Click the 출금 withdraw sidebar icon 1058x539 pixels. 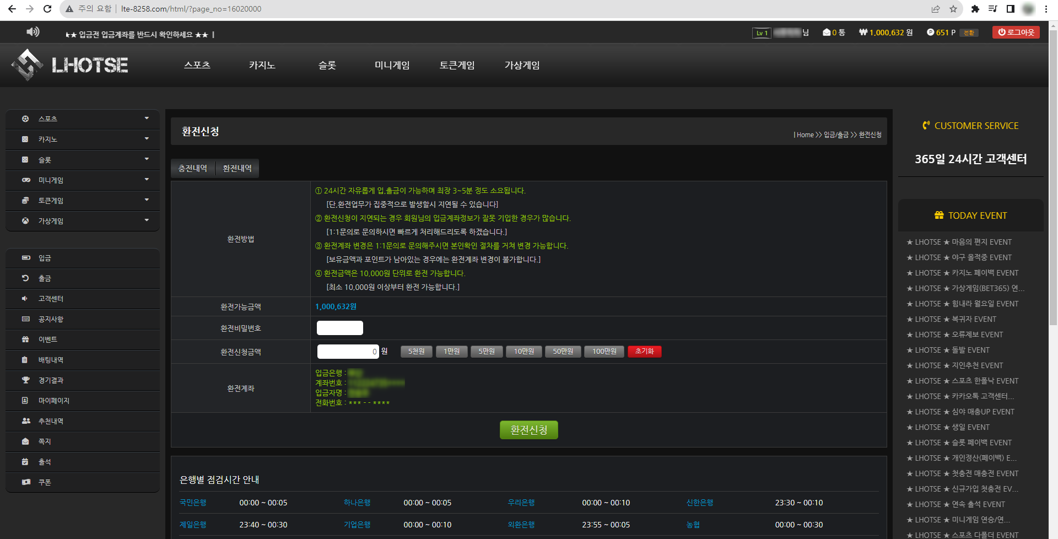(25, 278)
